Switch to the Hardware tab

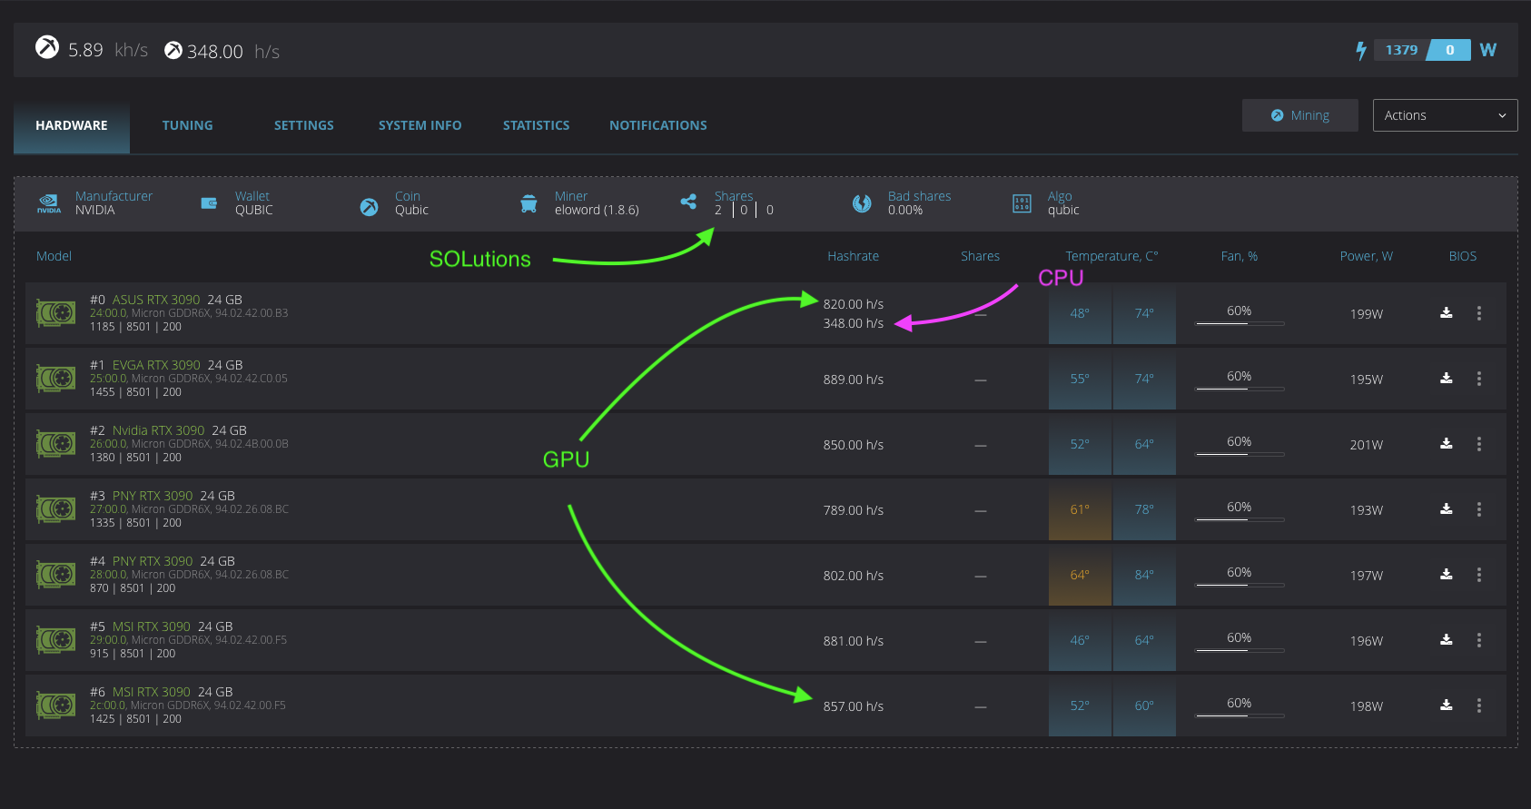point(72,126)
